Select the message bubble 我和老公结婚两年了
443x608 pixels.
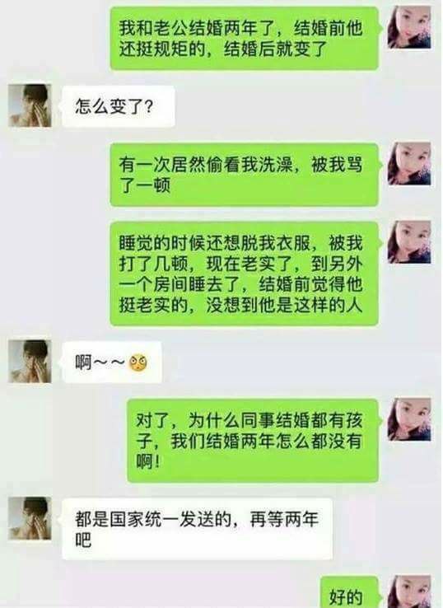(x=245, y=39)
